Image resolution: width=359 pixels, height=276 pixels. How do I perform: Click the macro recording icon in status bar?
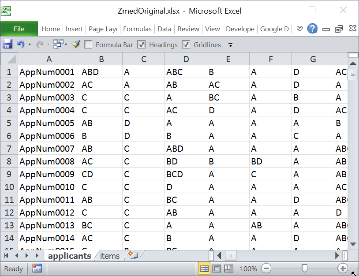point(37,269)
